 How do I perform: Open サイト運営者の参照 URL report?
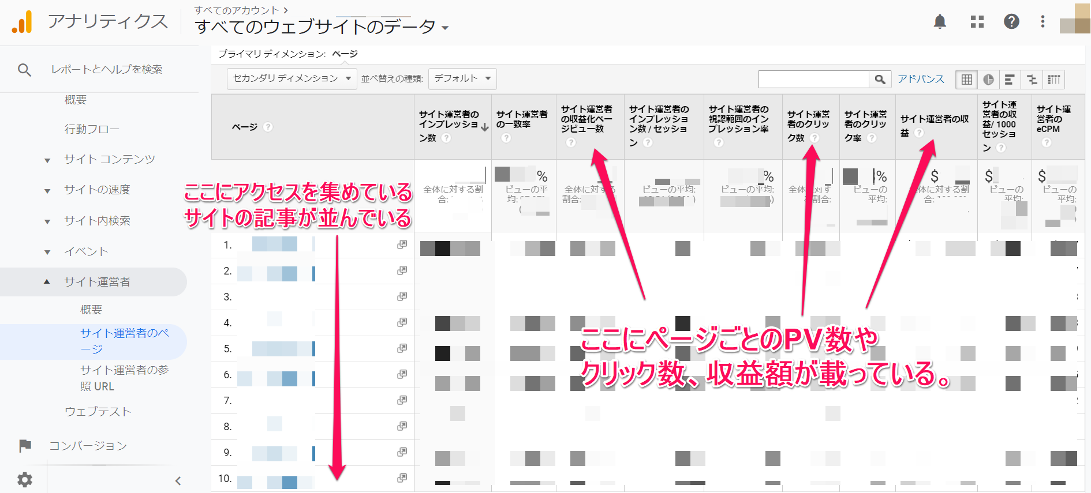[x=124, y=378]
